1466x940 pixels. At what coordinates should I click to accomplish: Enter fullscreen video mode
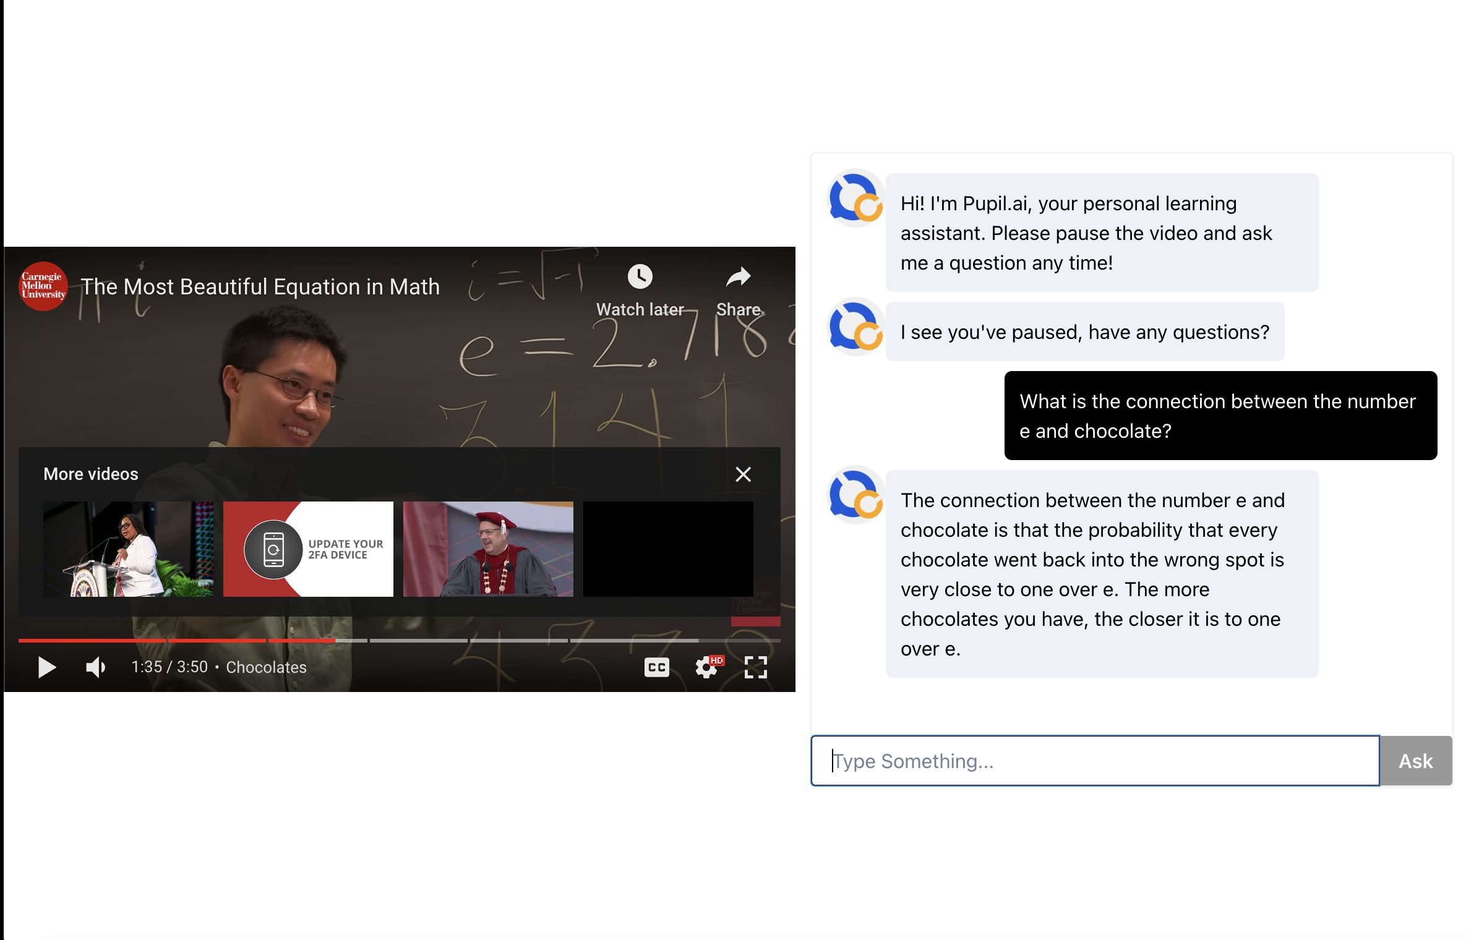point(755,667)
